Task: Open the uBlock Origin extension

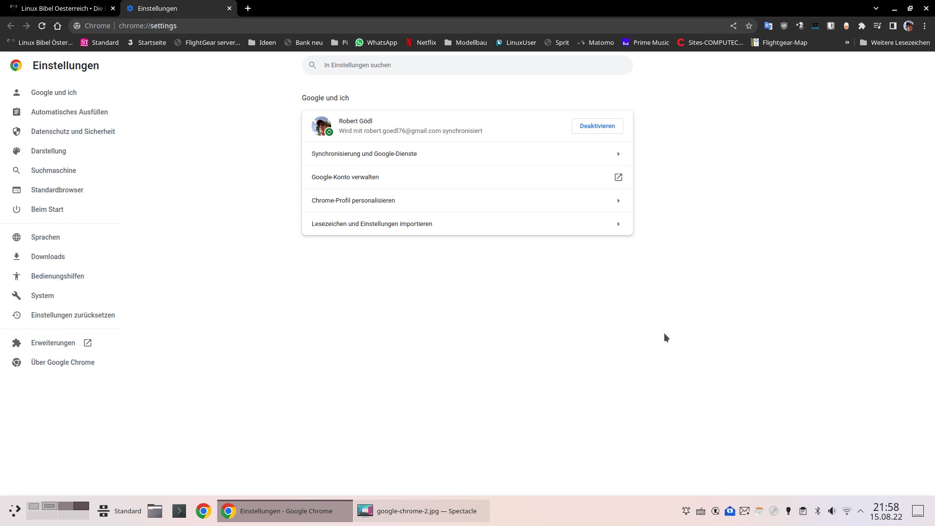Action: pyautogui.click(x=784, y=25)
